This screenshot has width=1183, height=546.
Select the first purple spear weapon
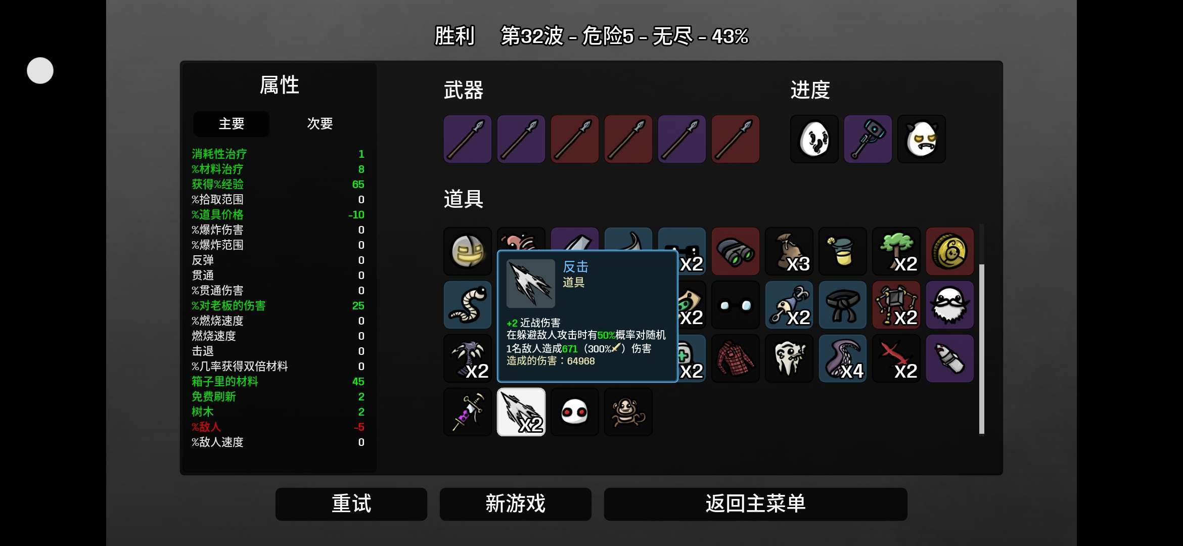pyautogui.click(x=467, y=139)
